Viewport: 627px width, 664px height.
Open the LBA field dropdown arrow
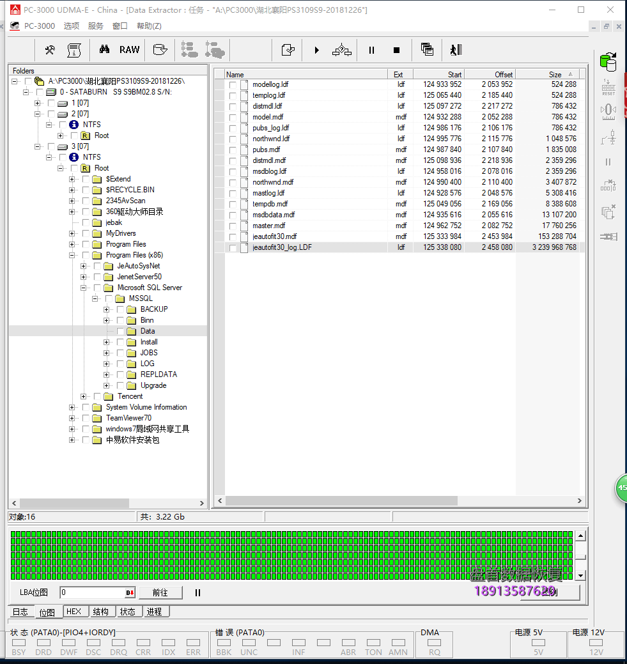[130, 593]
